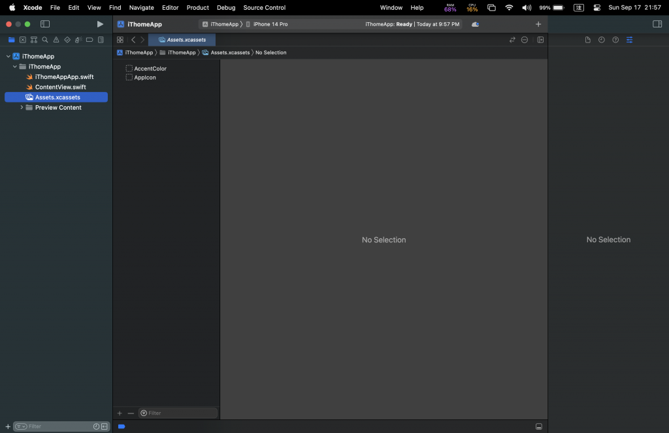This screenshot has width=669, height=433.
Task: Go forward in editor history
Action: [x=142, y=40]
